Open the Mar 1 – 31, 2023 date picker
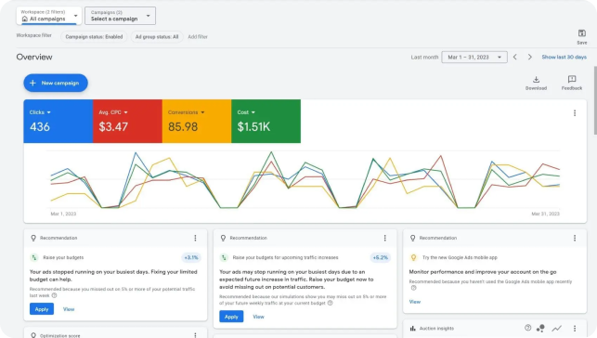597x338 pixels. 474,57
